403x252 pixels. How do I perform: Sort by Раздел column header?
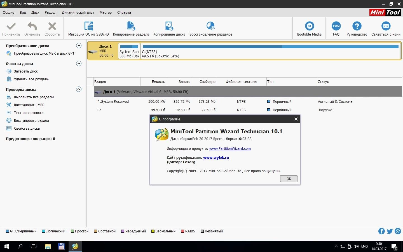[117, 81]
